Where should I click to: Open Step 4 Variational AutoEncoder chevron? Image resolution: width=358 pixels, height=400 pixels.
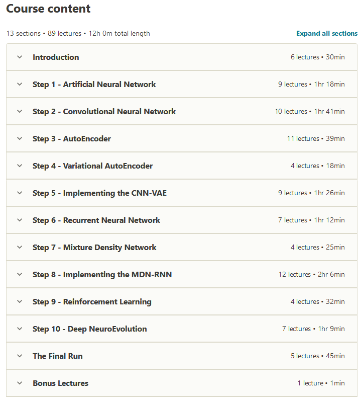[20, 166]
